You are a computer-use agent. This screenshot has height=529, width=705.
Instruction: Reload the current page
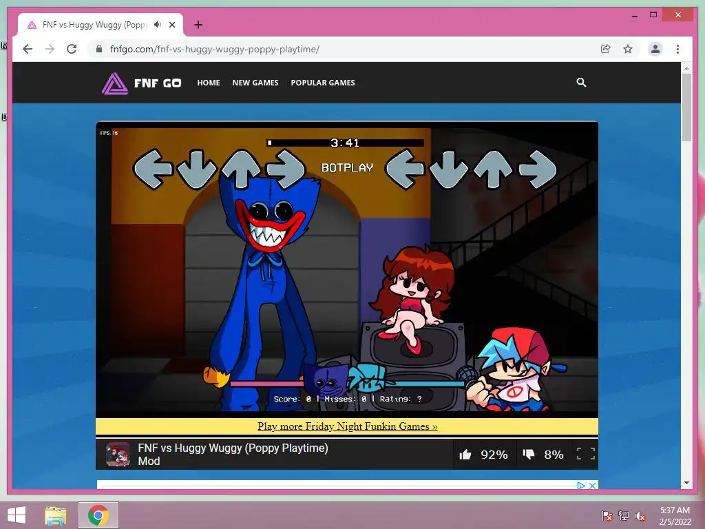pos(72,49)
